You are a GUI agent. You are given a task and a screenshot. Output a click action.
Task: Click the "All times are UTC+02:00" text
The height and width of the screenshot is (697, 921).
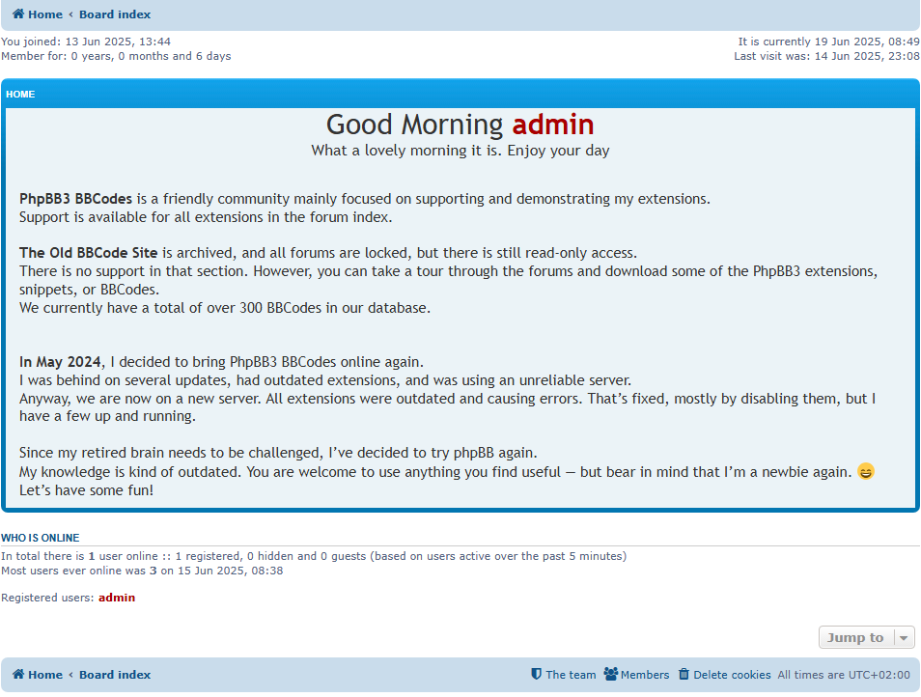pos(844,675)
